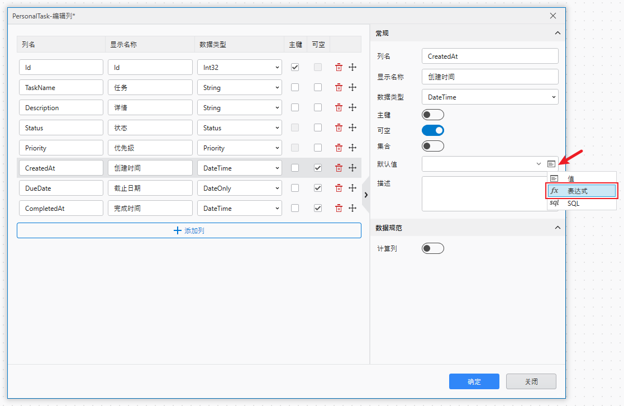Click the 添加列 add column button
The width and height of the screenshot is (624, 406).
(189, 231)
